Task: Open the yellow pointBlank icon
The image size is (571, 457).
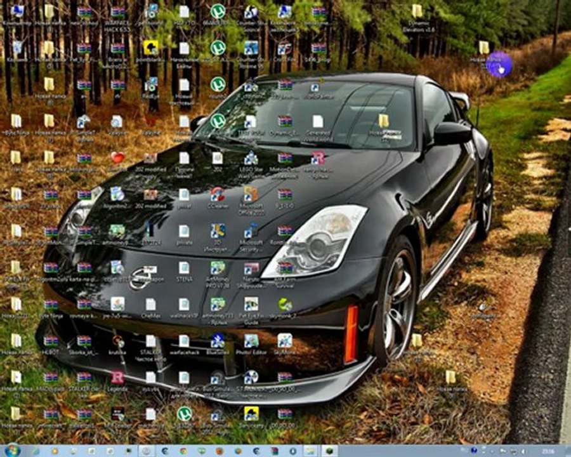Action: pyautogui.click(x=150, y=48)
